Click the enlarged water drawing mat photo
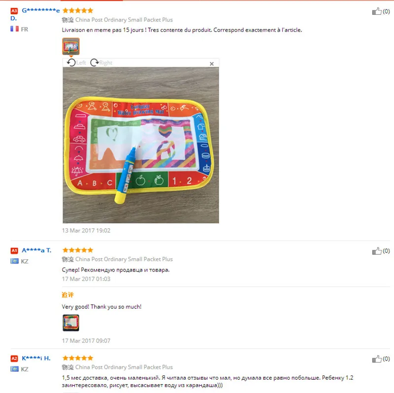This screenshot has height=393, width=394. coord(141,145)
